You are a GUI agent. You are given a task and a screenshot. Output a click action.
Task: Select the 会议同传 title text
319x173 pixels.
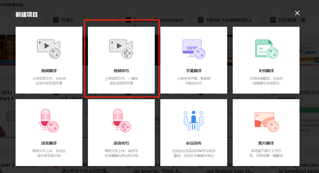[194, 143]
